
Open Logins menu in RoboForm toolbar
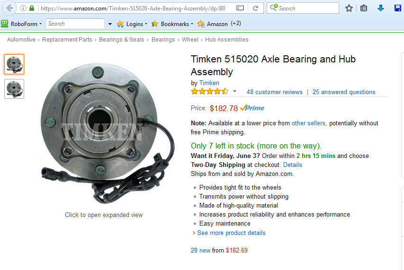click(132, 24)
